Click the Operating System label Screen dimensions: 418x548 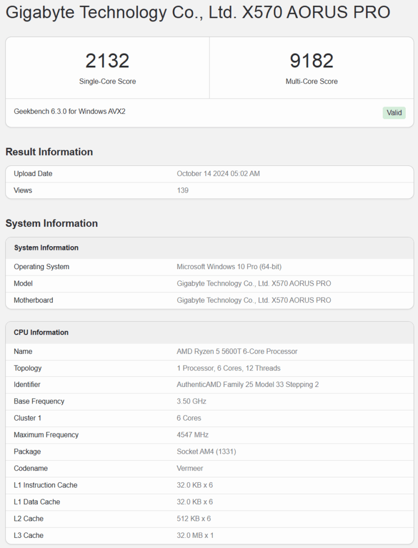pos(42,267)
